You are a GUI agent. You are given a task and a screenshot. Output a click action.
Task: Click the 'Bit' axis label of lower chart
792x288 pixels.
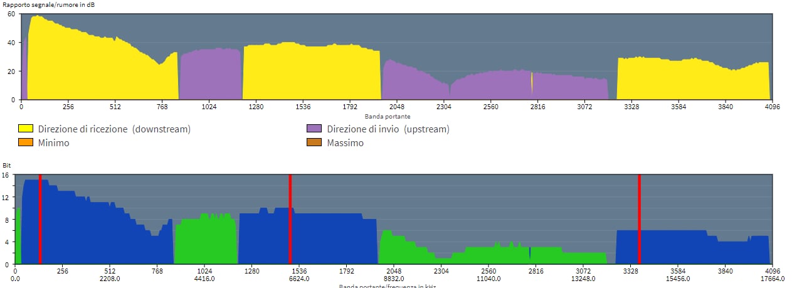(6, 166)
